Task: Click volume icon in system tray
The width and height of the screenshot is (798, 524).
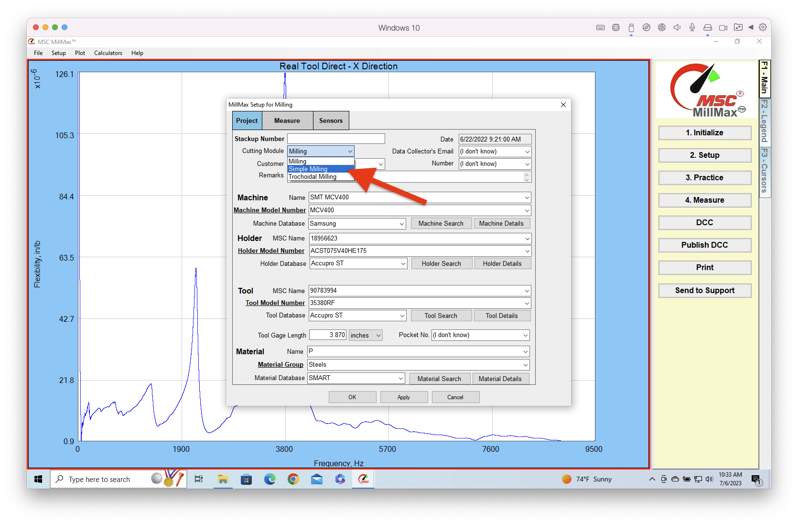Action: click(709, 479)
